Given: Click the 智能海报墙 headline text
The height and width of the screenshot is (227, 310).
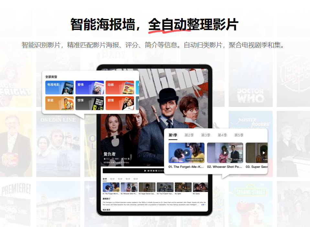Looking at the screenshot, I should pos(103,24).
